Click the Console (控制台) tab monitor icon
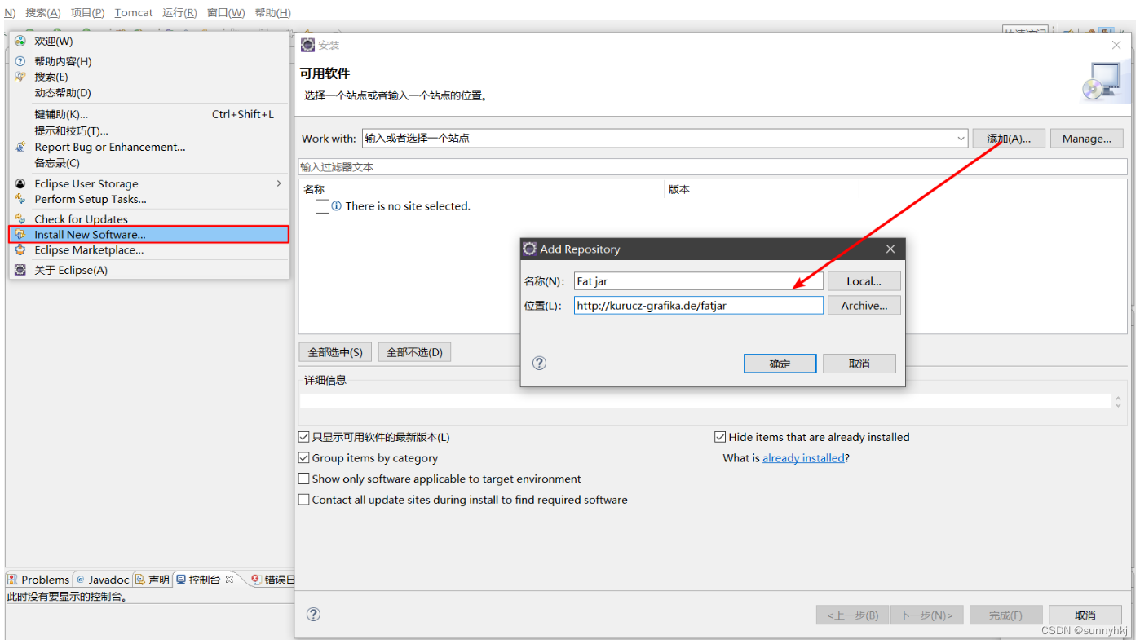The height and width of the screenshot is (644, 1140). click(181, 580)
